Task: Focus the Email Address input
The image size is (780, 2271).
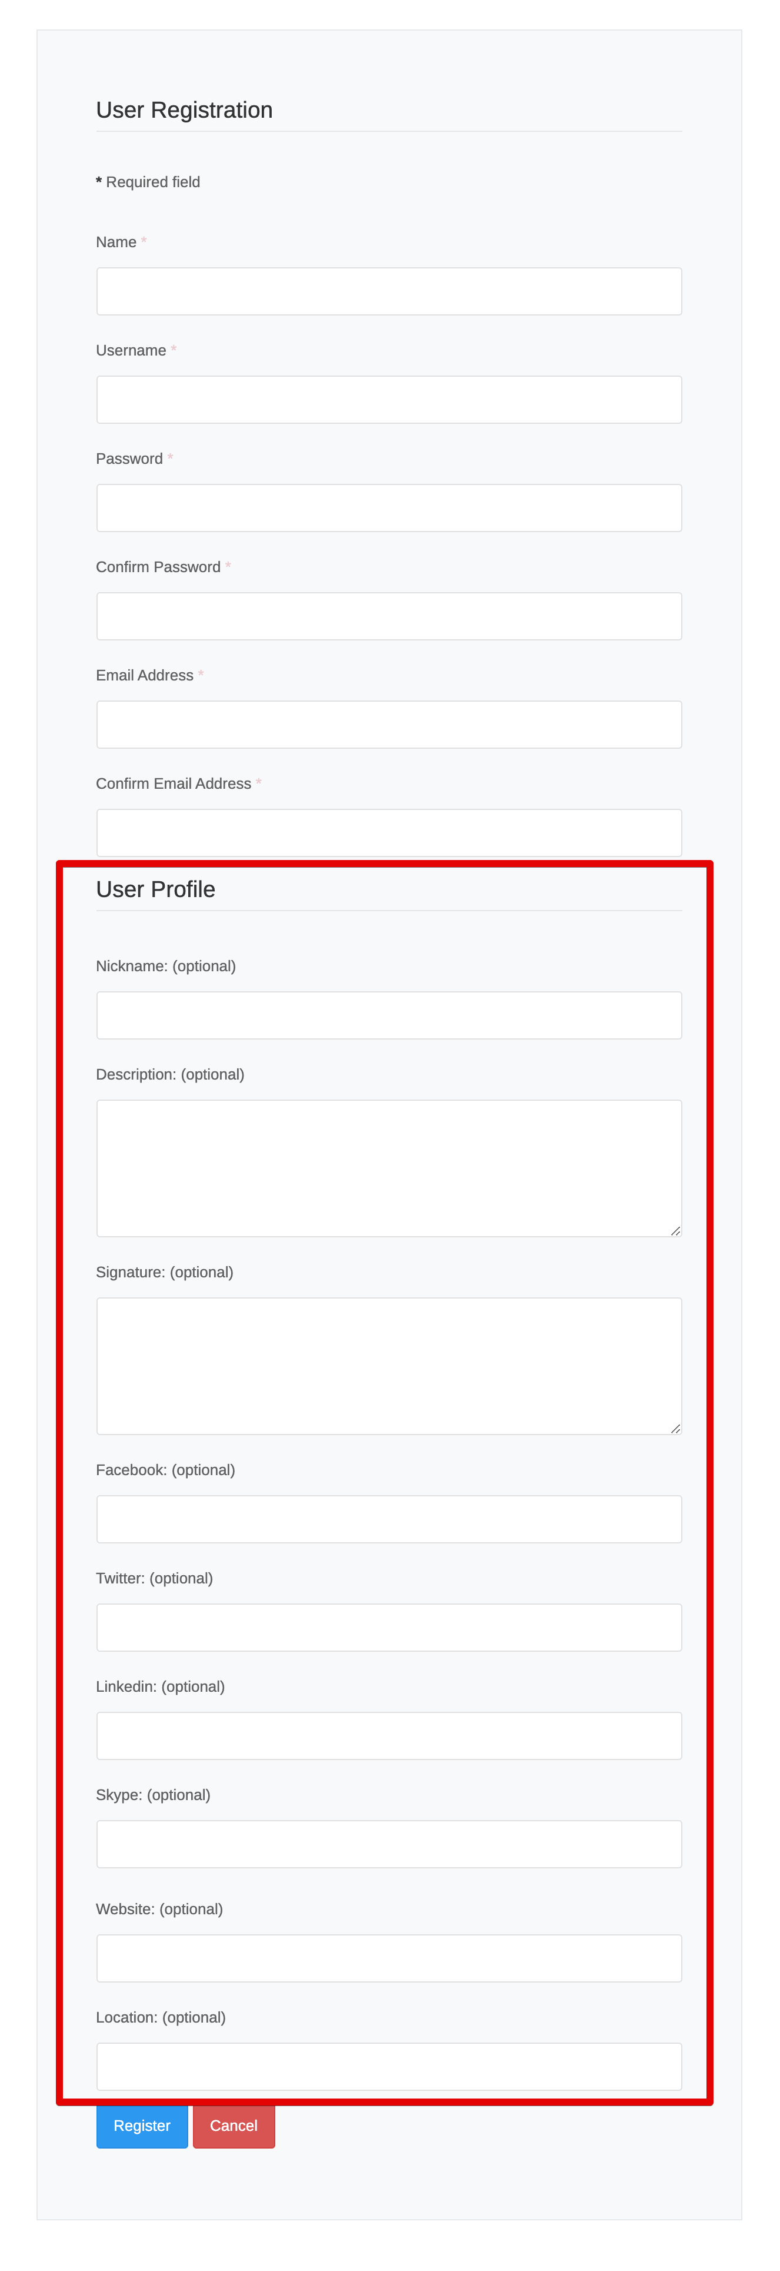Action: click(389, 725)
